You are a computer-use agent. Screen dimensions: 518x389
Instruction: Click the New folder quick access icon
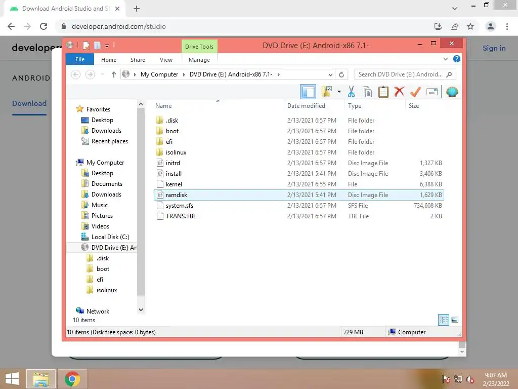coord(97,45)
